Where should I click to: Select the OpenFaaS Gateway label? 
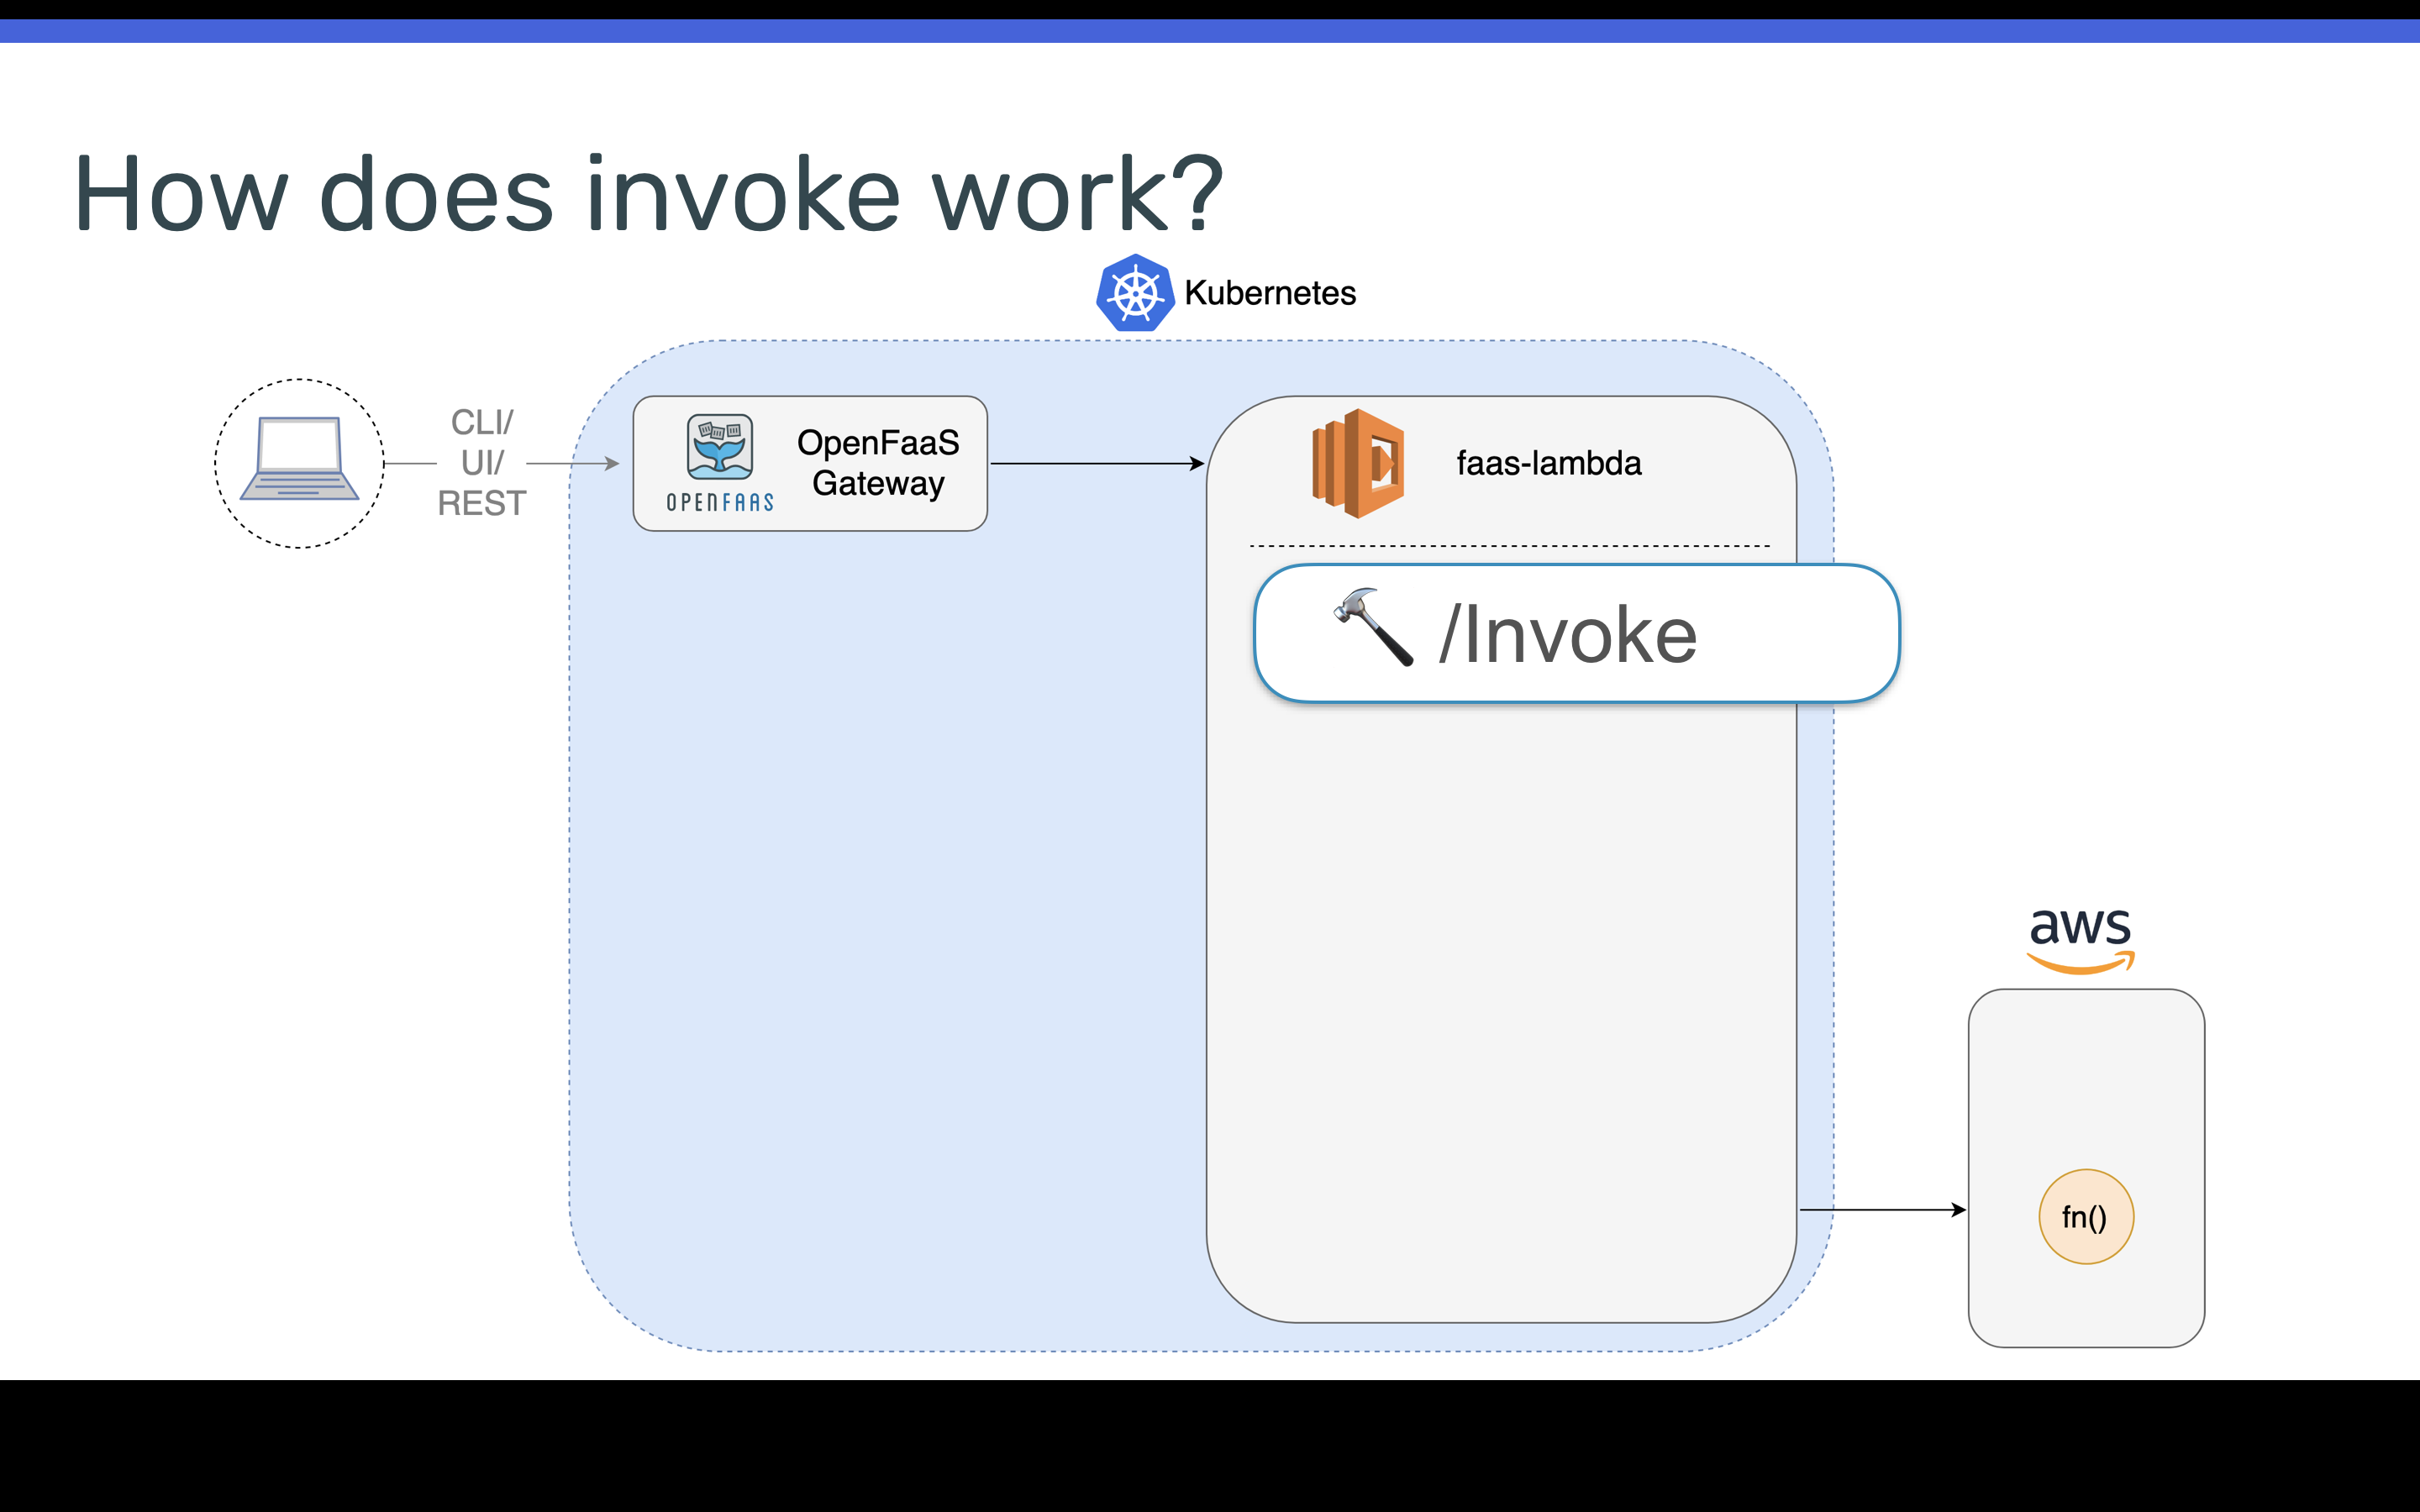tap(878, 463)
